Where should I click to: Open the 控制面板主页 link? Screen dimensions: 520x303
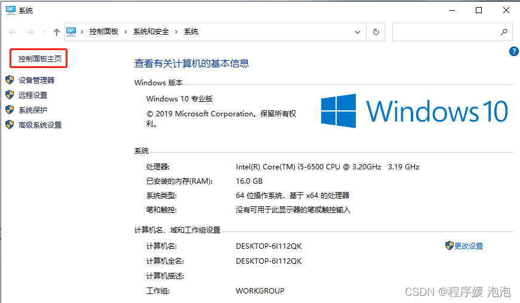39,59
